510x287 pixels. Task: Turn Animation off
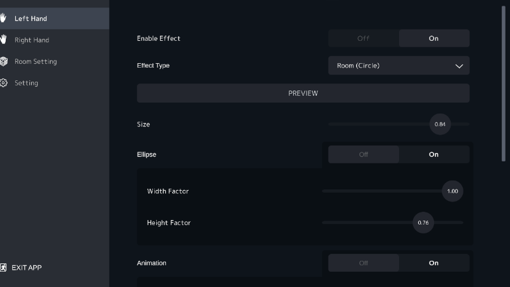click(363, 263)
